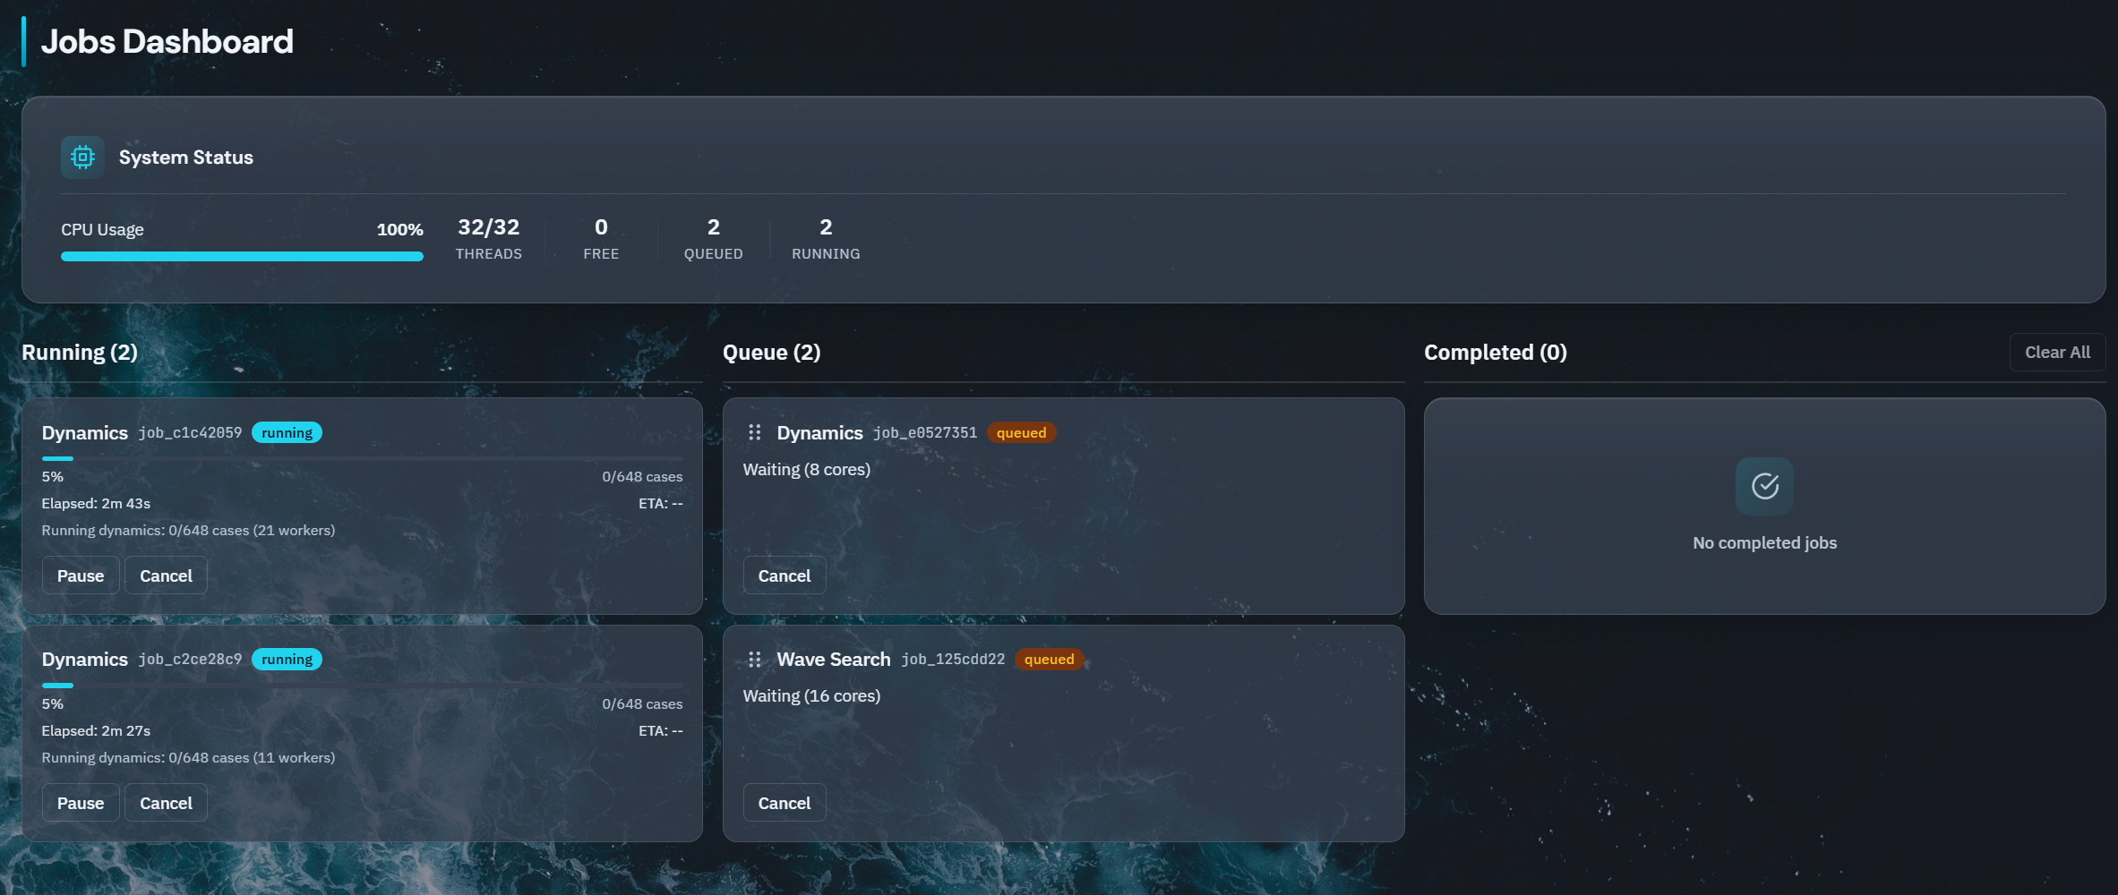Click Clear All in Completed section

click(2057, 352)
